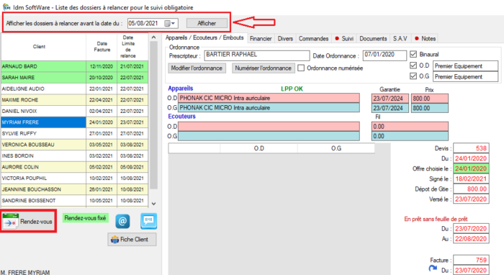Click the O.G PHONAK CIC MICRO appareil field
The height and width of the screenshot is (275, 504).
269,107
